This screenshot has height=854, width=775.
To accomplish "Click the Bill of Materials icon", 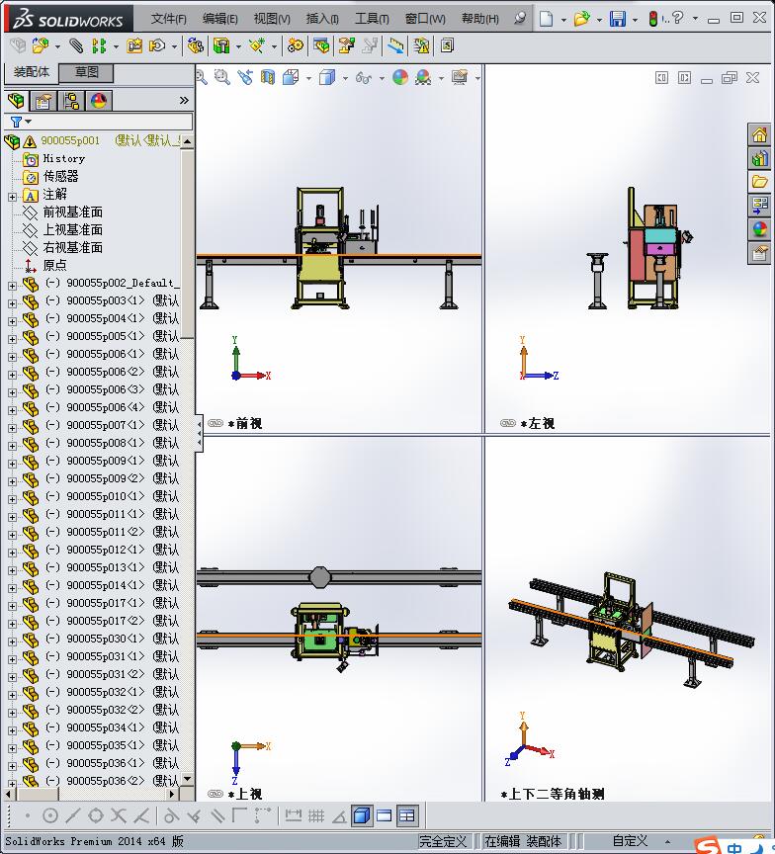I will (x=321, y=45).
